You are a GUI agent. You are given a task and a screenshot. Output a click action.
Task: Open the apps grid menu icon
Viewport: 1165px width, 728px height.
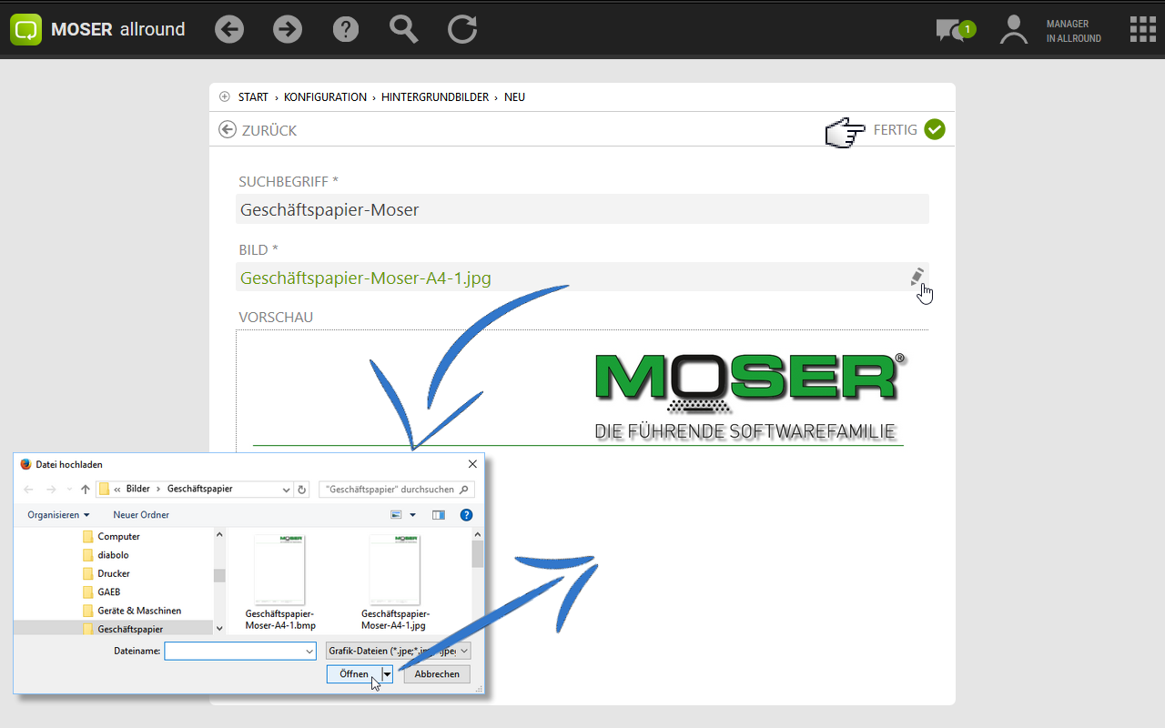pos(1142,29)
